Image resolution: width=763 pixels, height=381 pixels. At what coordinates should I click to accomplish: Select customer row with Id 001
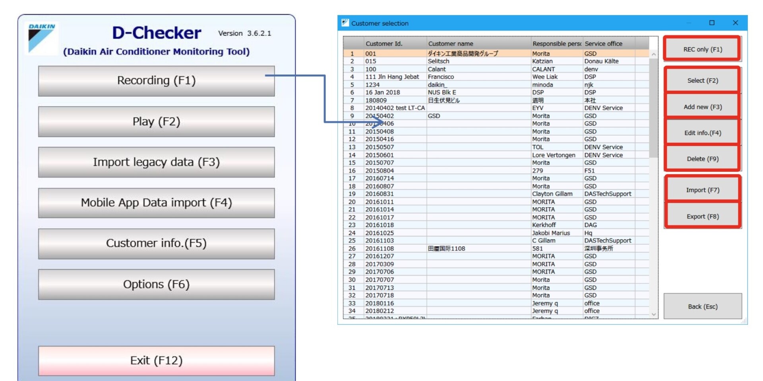(496, 54)
